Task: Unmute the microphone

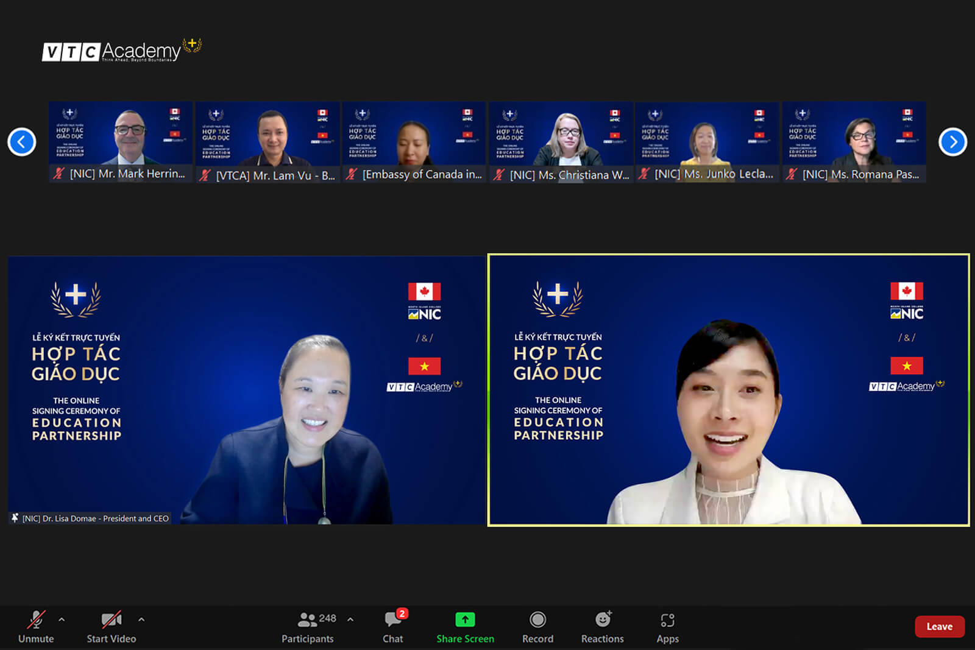Action: (x=36, y=626)
